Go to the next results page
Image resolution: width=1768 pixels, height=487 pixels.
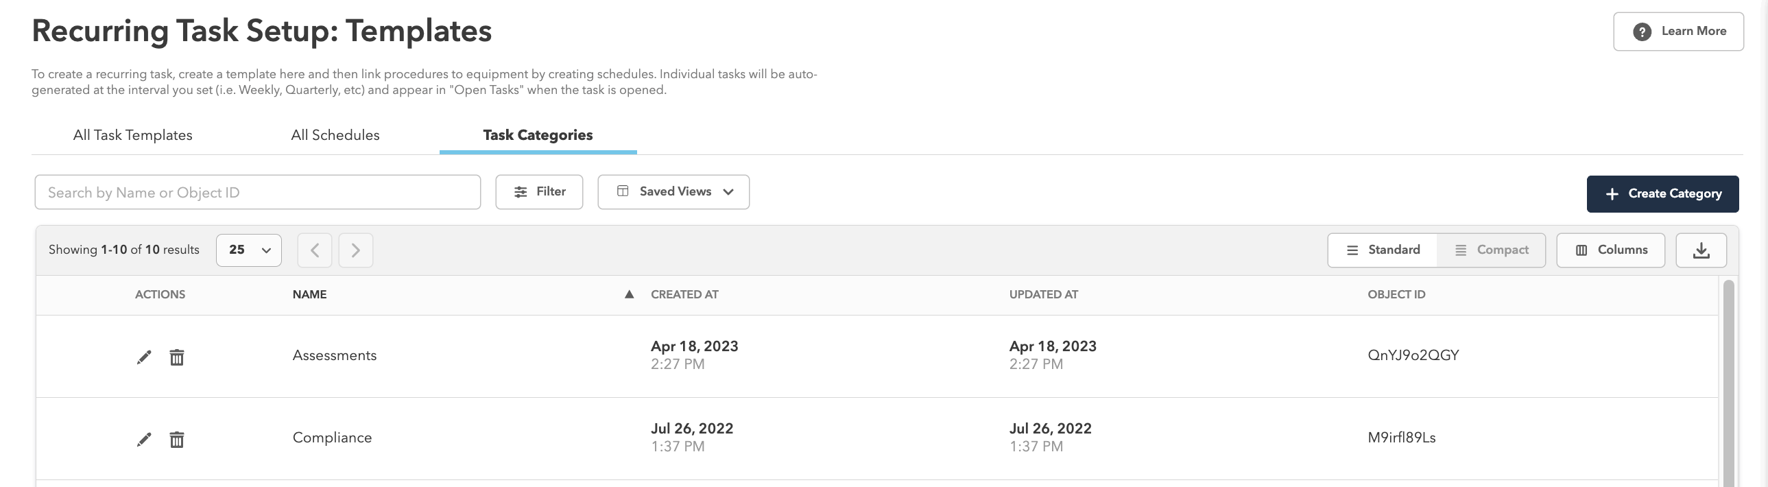click(x=355, y=250)
